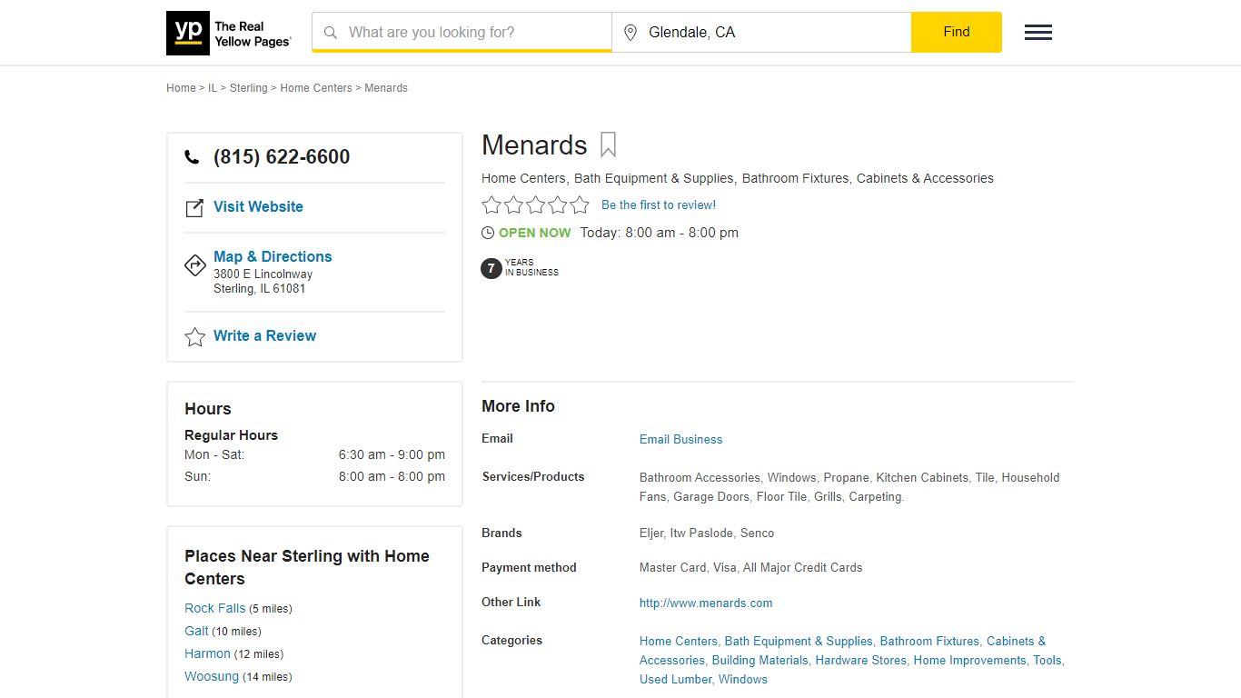Open the Home Centers breadcrumb link

316,88
